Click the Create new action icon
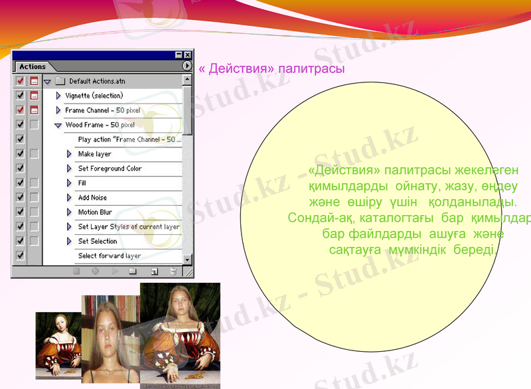 pyautogui.click(x=153, y=270)
